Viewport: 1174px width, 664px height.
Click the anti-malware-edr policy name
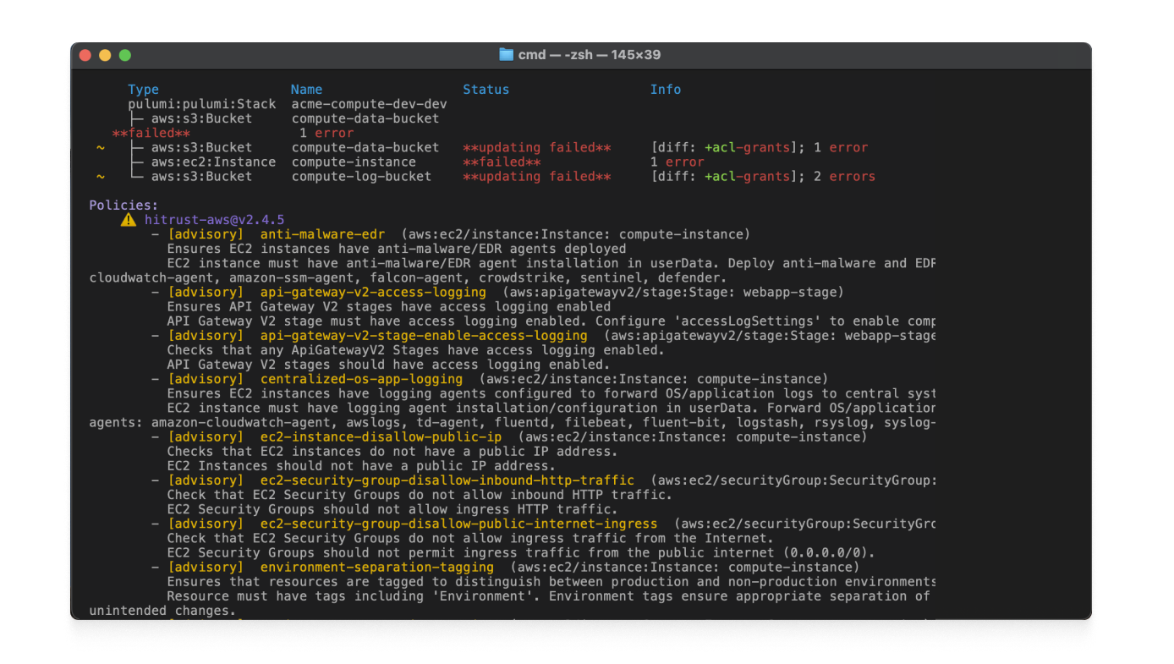click(322, 234)
